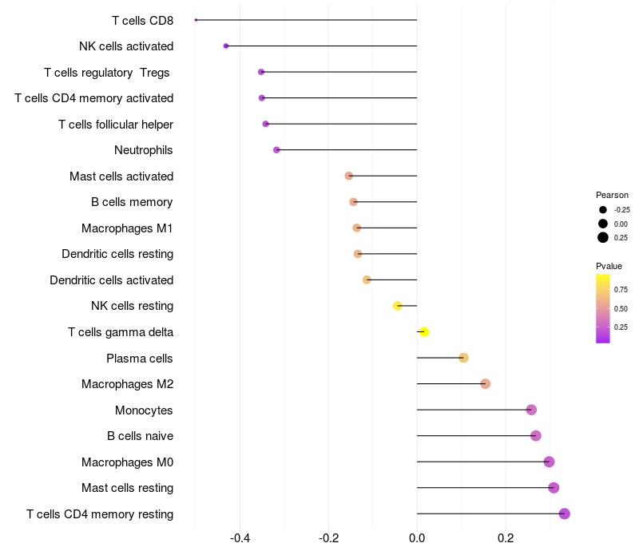Click the Macrophages M2 lollipop dot
The height and width of the screenshot is (559, 639).
485,384
